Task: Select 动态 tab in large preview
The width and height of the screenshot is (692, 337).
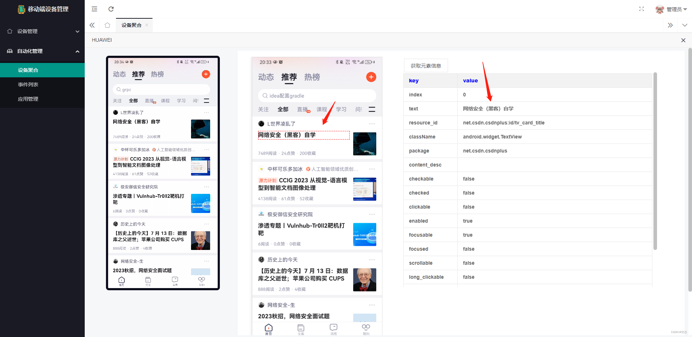Action: [x=266, y=77]
